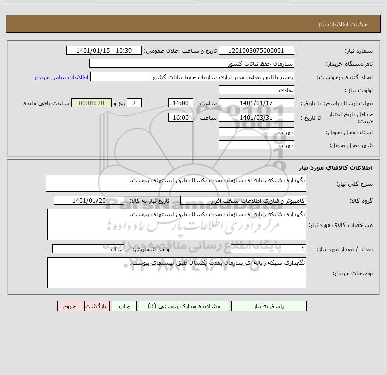The image size is (387, 375).
Task: Click the اطلاعات کالاهای مورد نیاز section heading
Action: [336, 168]
